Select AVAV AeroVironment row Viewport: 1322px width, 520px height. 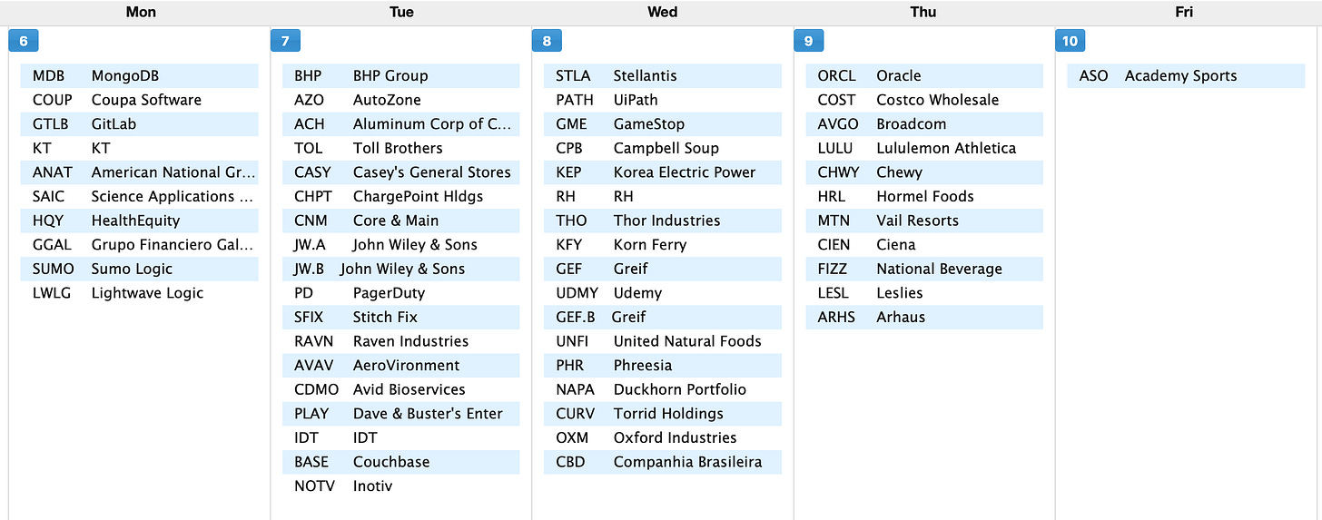coord(401,365)
